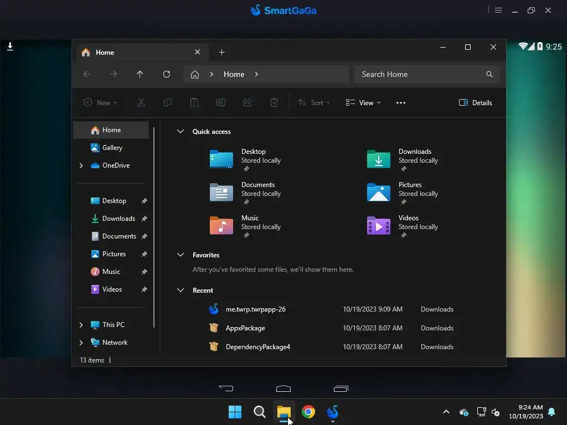Screen dimensions: 567x425
Task: Collapse the Quick access section
Action: coord(181,132)
